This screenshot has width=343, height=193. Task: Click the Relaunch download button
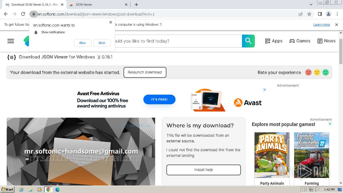click(145, 72)
